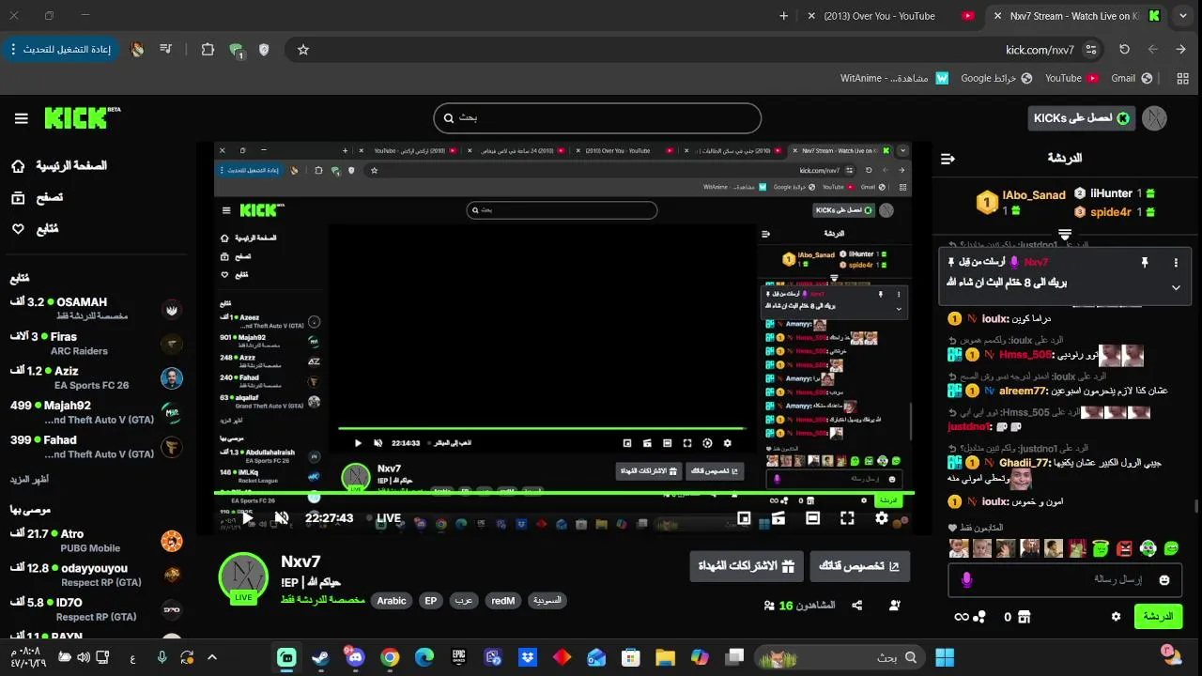Enable picture-in-picture mode

click(x=744, y=517)
